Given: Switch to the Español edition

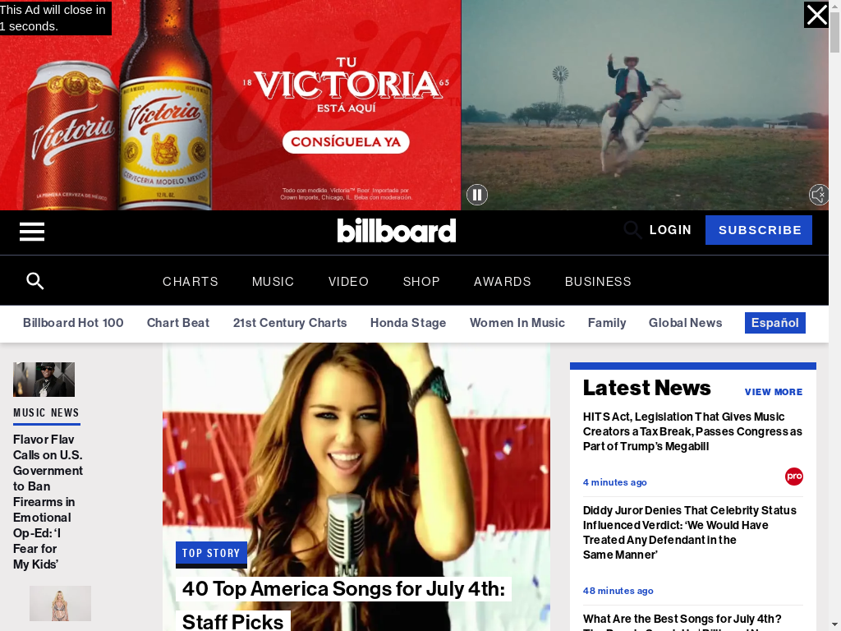Looking at the screenshot, I should coord(775,323).
